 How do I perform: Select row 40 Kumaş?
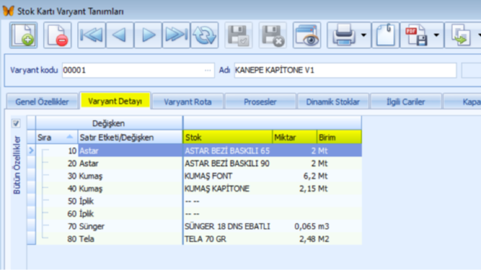click(199, 188)
